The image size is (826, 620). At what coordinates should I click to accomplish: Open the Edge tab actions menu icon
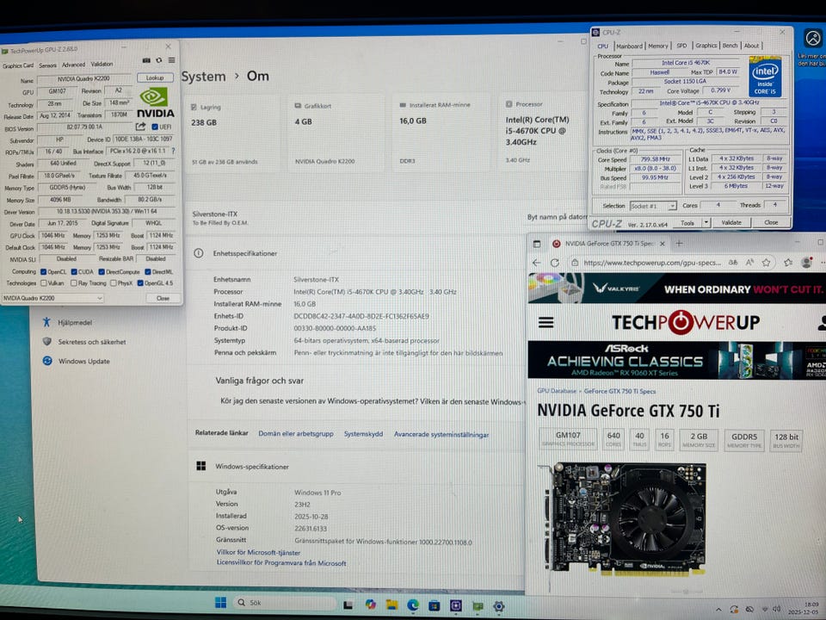point(537,244)
